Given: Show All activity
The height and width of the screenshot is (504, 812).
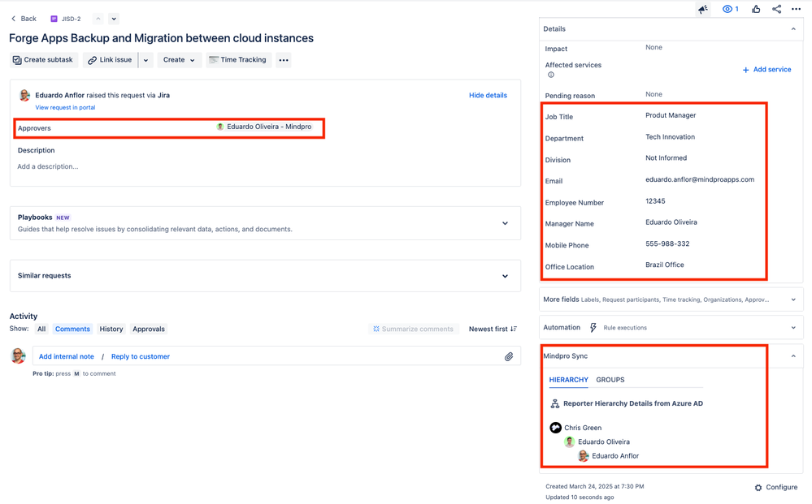Looking at the screenshot, I should pyautogui.click(x=41, y=330).
